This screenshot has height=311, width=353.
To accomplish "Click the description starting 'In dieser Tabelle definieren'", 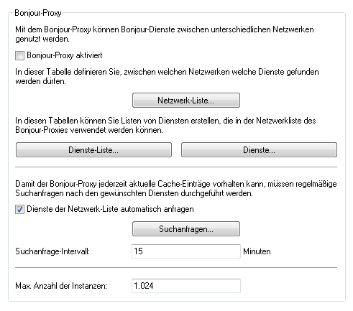I will click(x=167, y=76).
